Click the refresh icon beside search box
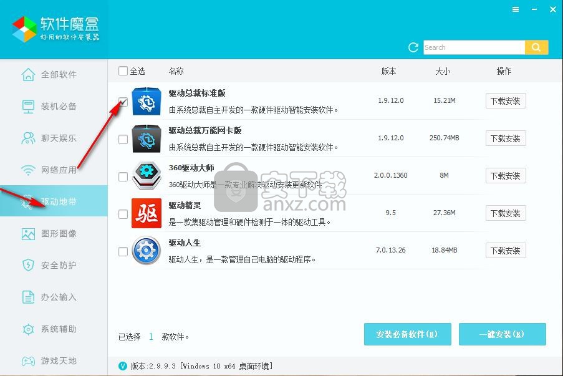Image resolution: width=563 pixels, height=376 pixels. [x=413, y=47]
